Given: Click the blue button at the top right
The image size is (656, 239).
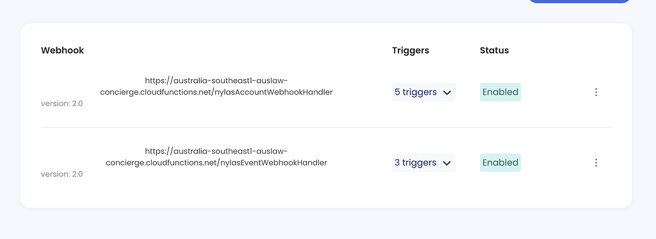Looking at the screenshot, I should pyautogui.click(x=579, y=1).
